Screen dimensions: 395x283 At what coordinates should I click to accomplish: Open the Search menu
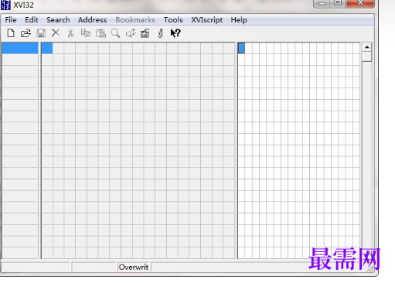click(x=58, y=20)
